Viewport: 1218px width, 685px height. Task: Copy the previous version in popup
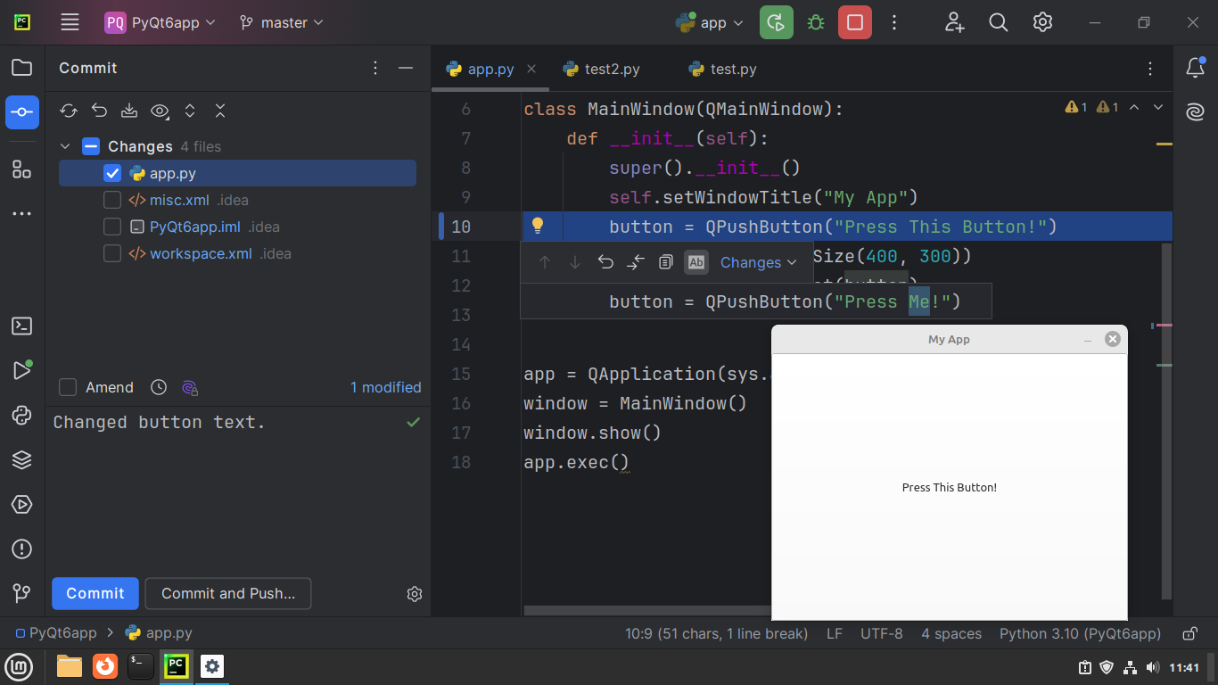click(x=665, y=262)
